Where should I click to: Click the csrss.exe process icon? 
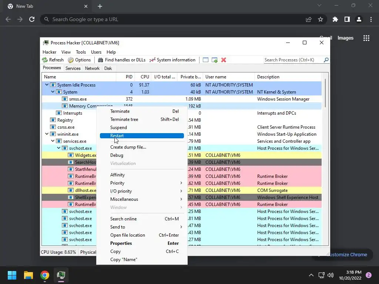pos(53,127)
